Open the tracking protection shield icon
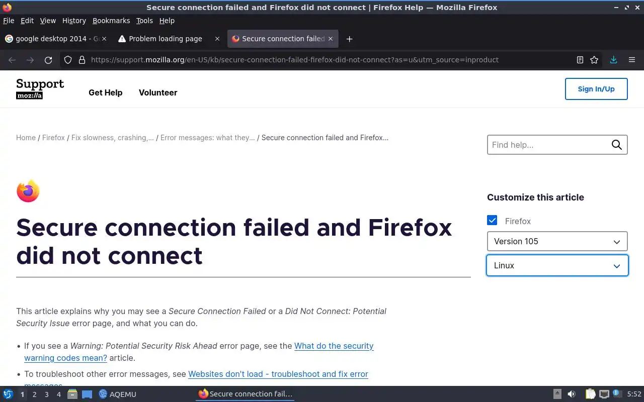644x402 pixels. coord(68,60)
